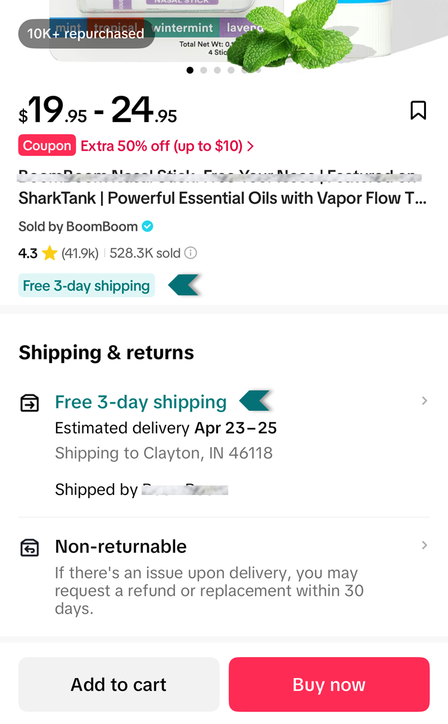Tap the bookmark icon to save product
The image size is (448, 724).
point(418,110)
